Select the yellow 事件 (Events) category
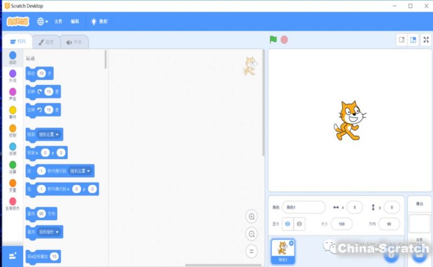 (12, 113)
